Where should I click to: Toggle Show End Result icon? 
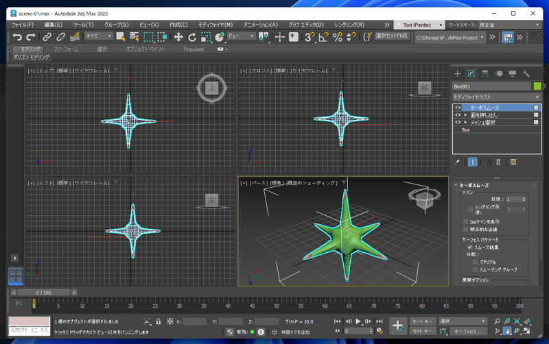pos(472,162)
